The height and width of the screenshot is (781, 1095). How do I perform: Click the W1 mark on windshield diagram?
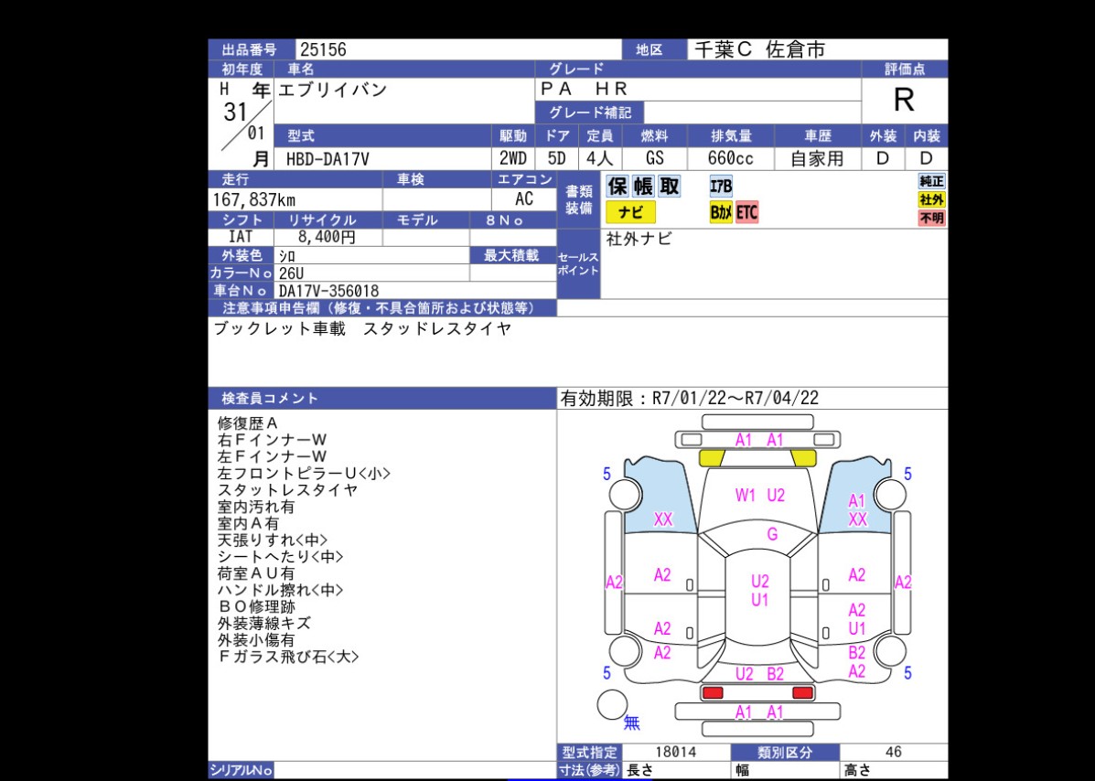tap(746, 496)
